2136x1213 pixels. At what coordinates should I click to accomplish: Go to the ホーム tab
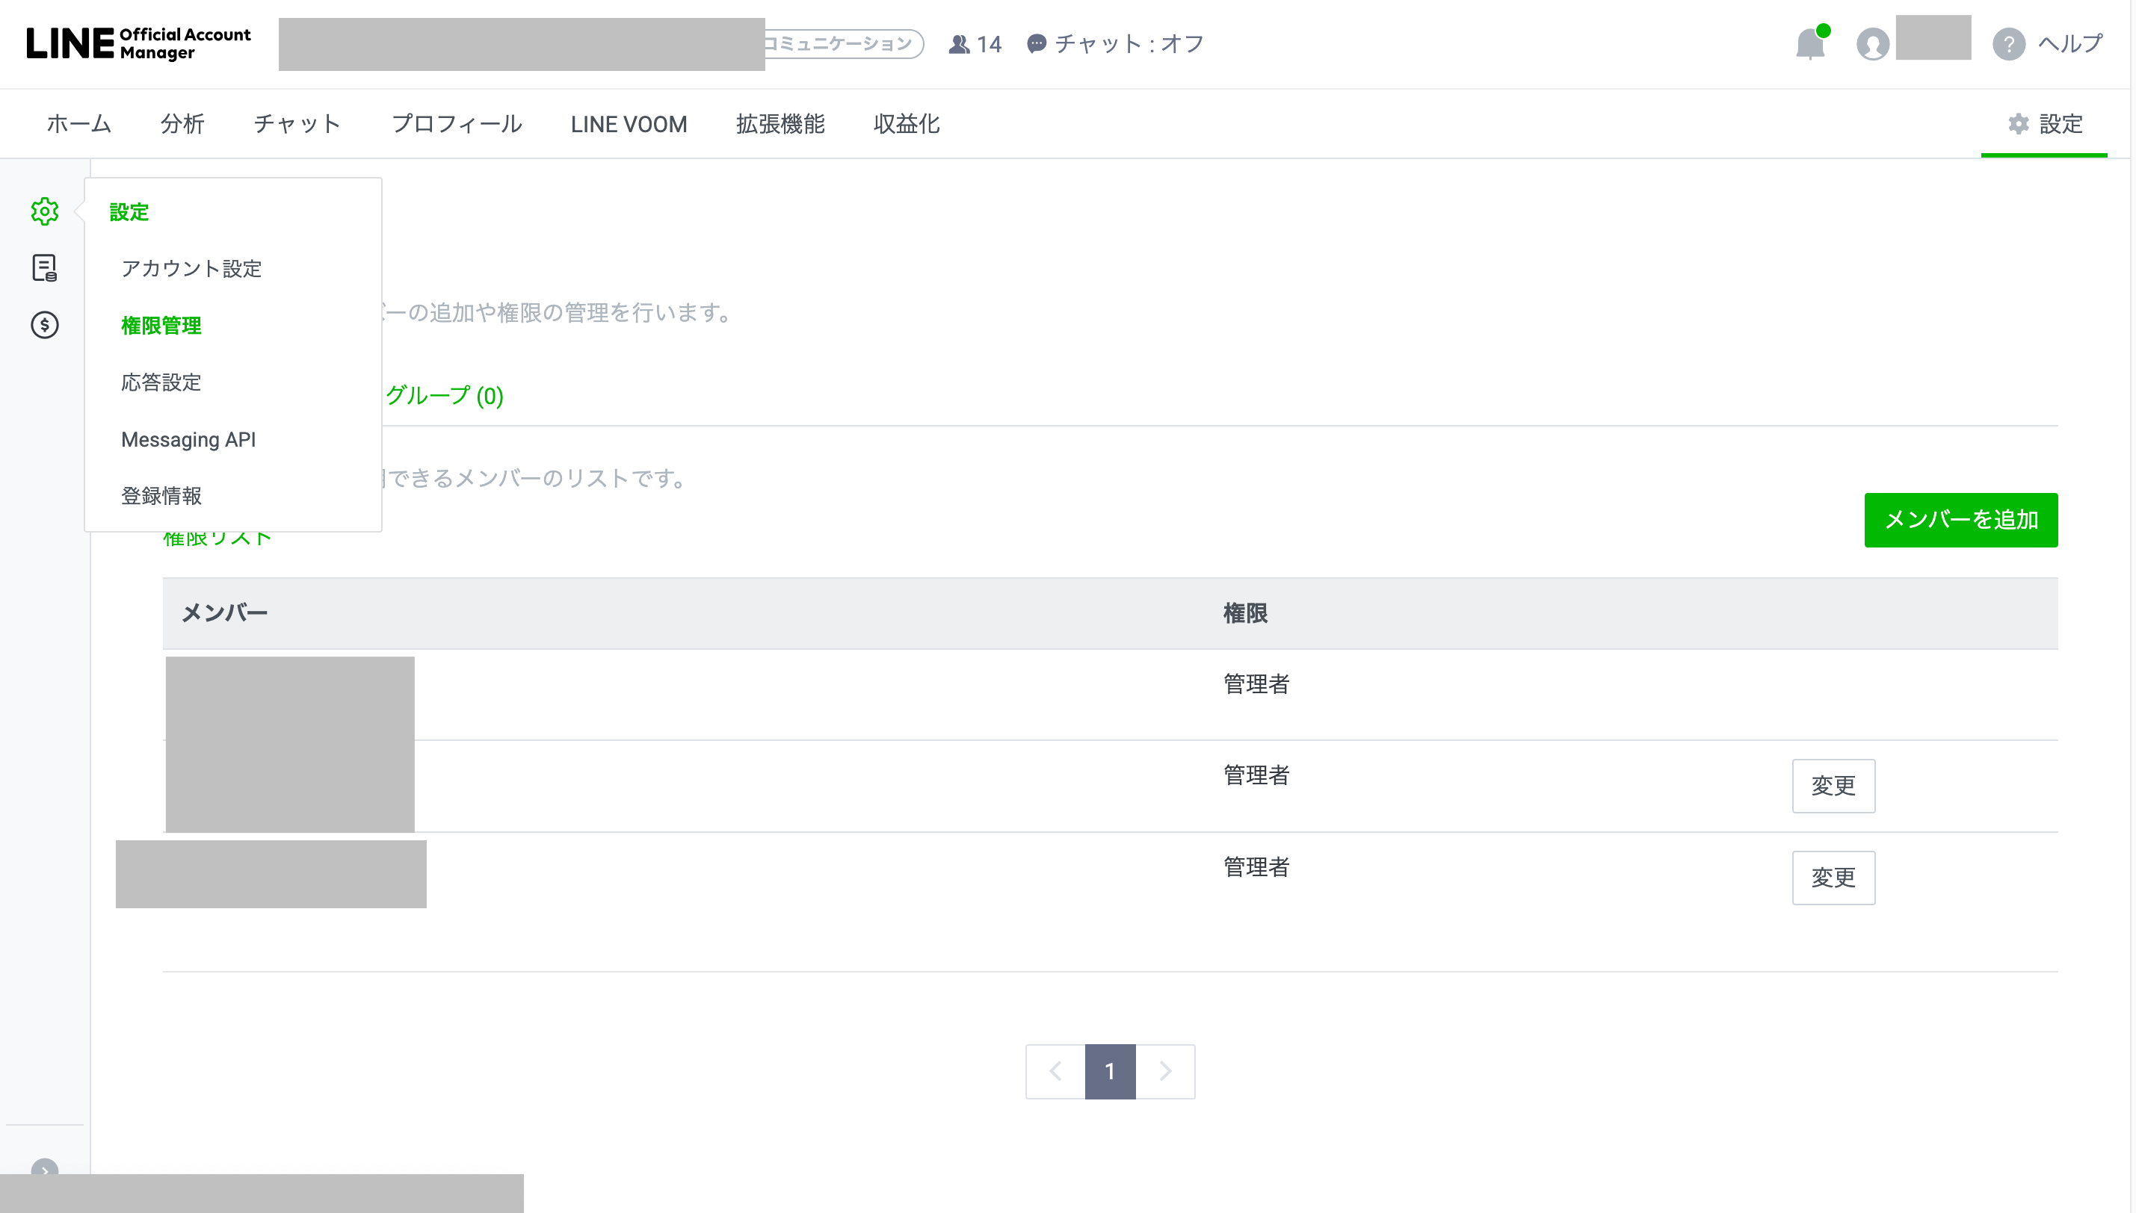point(79,124)
